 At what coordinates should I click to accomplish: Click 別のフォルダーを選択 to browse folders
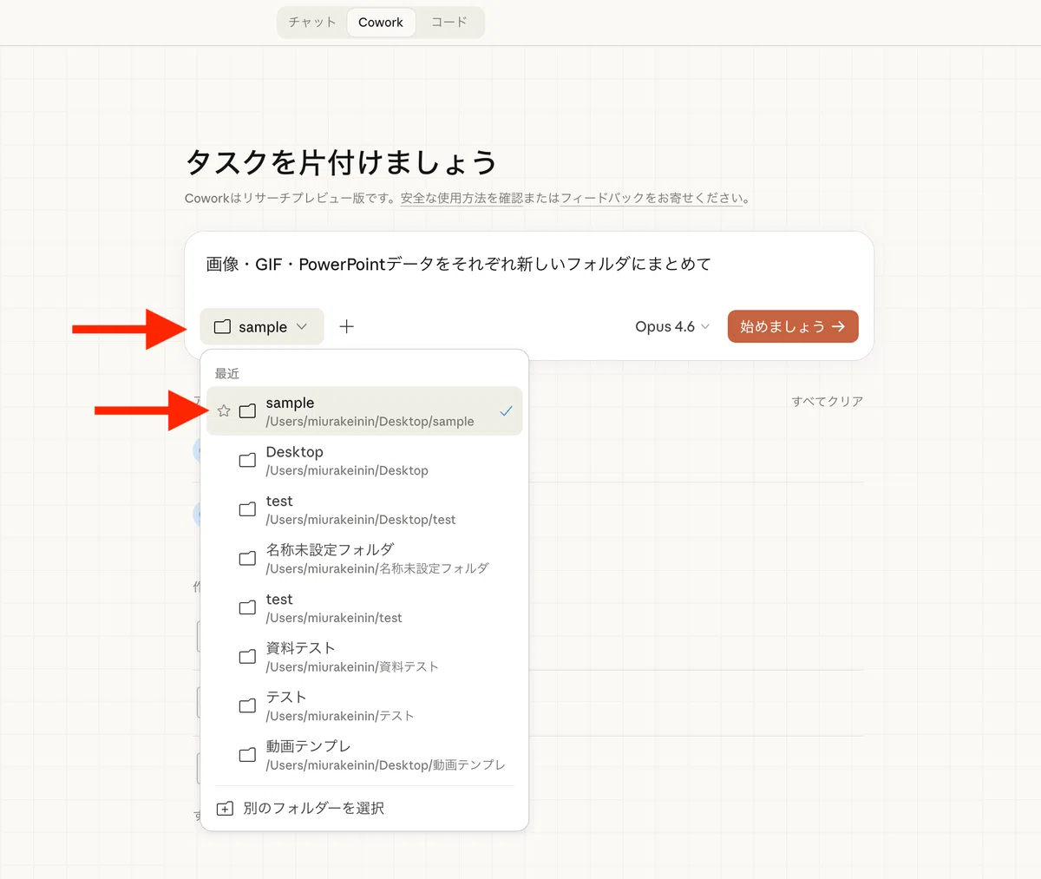tap(364, 808)
